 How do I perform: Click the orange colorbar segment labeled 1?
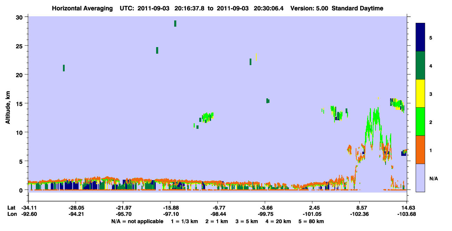click(x=420, y=150)
